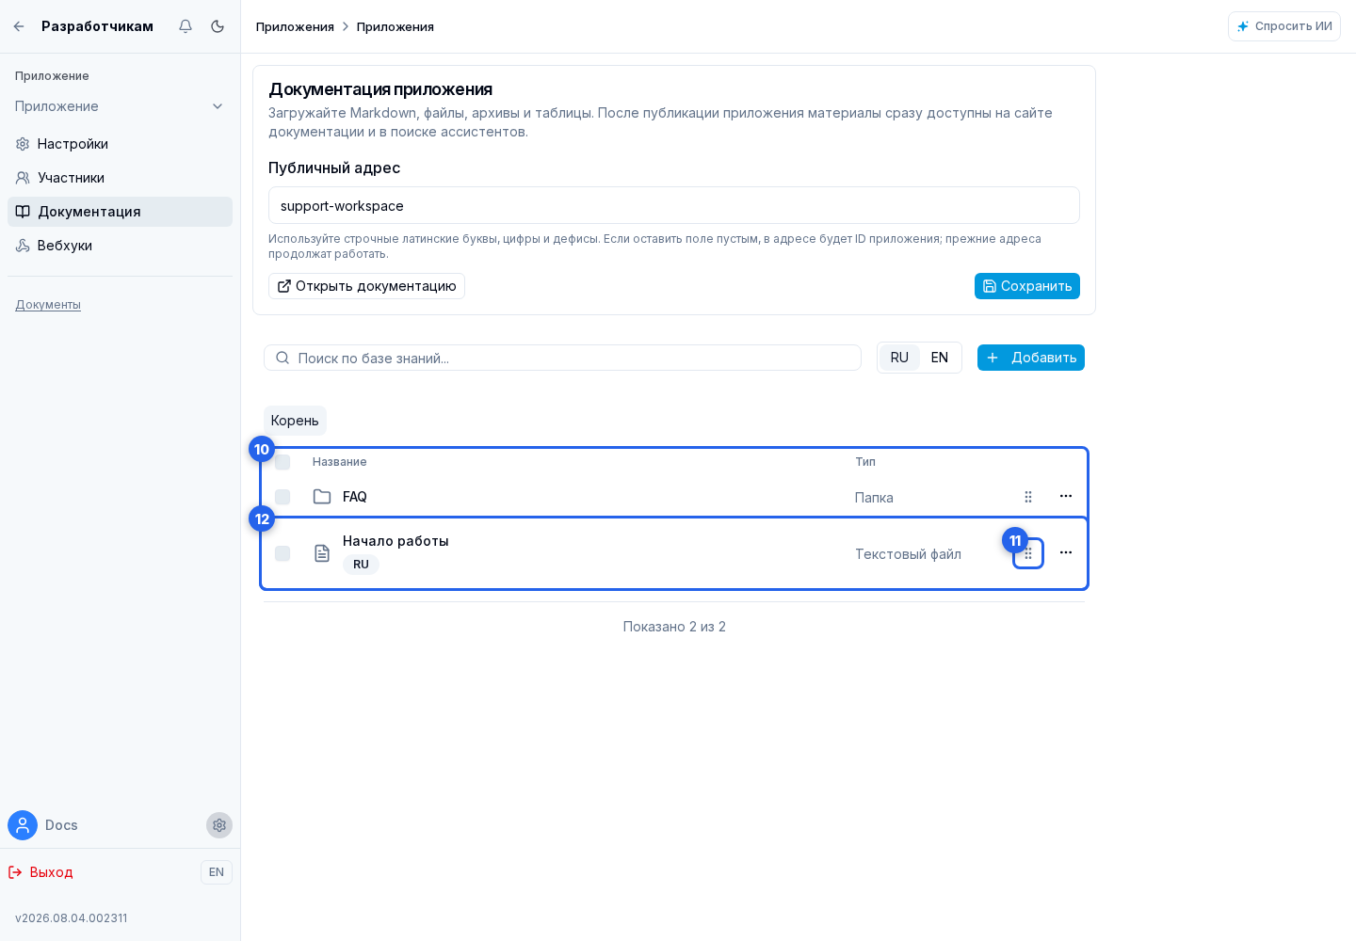Tick the checkbox for Начало работы file
1356x941 pixels.
point(282,553)
